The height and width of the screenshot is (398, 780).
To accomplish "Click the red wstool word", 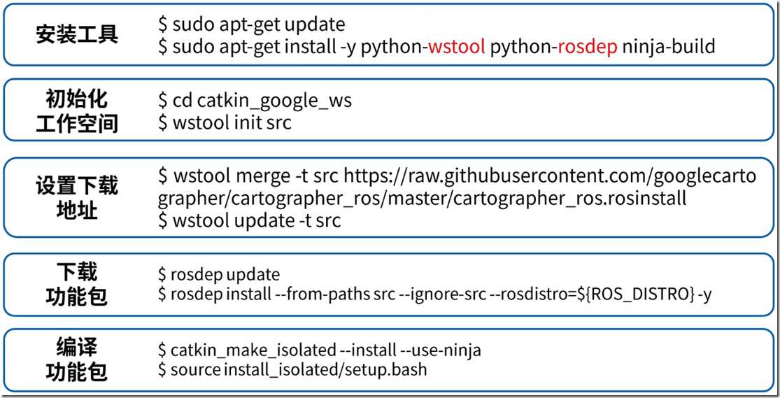I will 457,47.
